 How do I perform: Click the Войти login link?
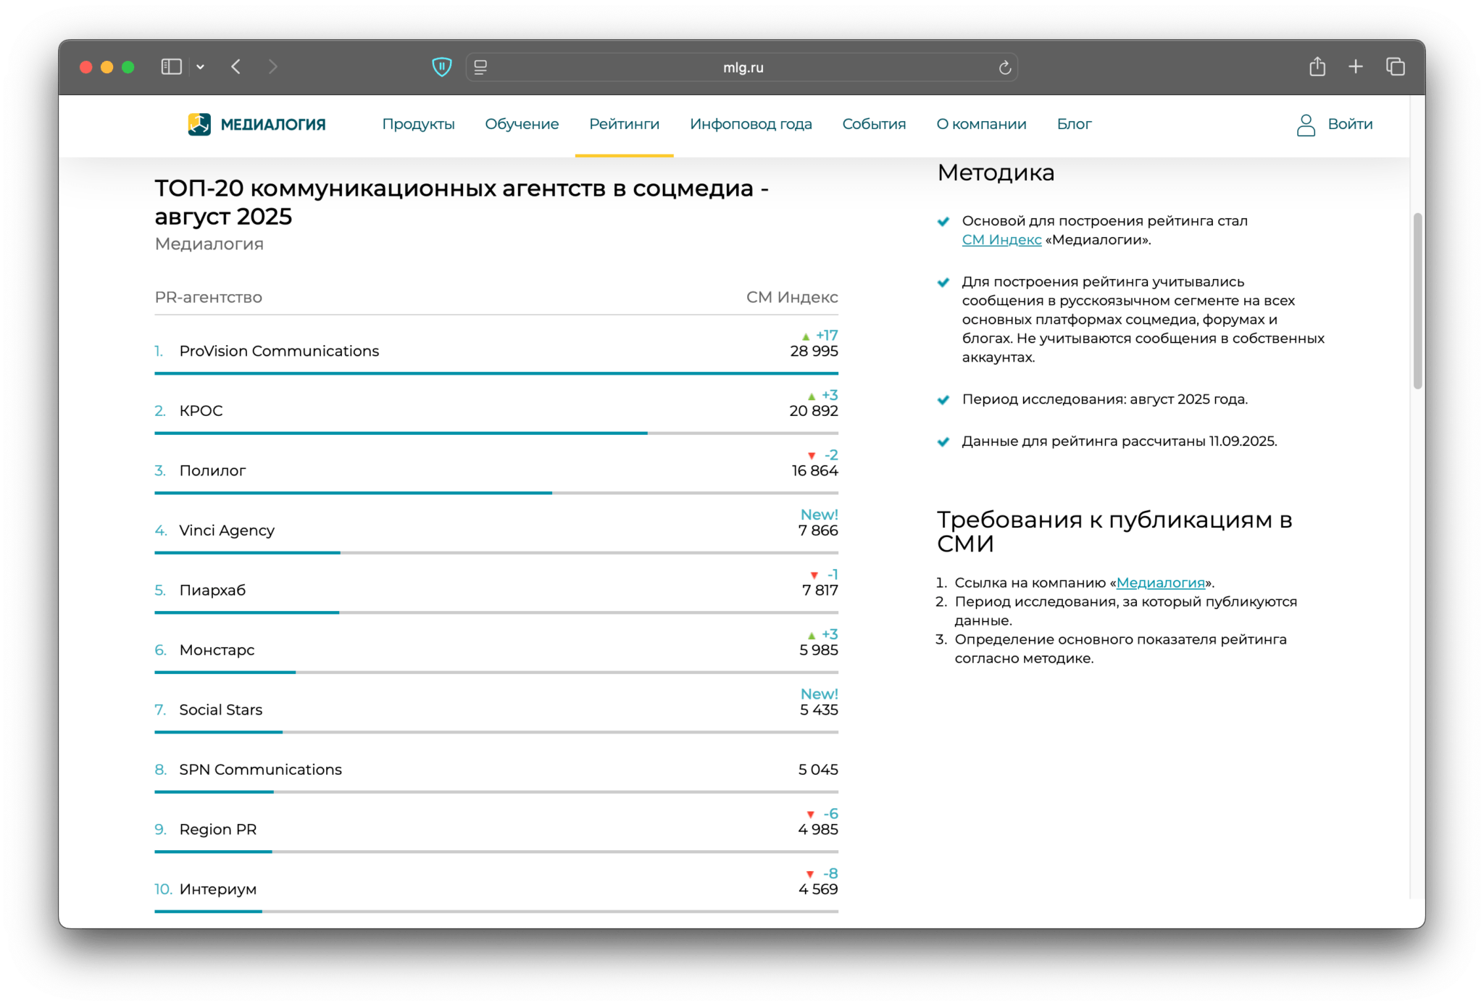point(1350,124)
